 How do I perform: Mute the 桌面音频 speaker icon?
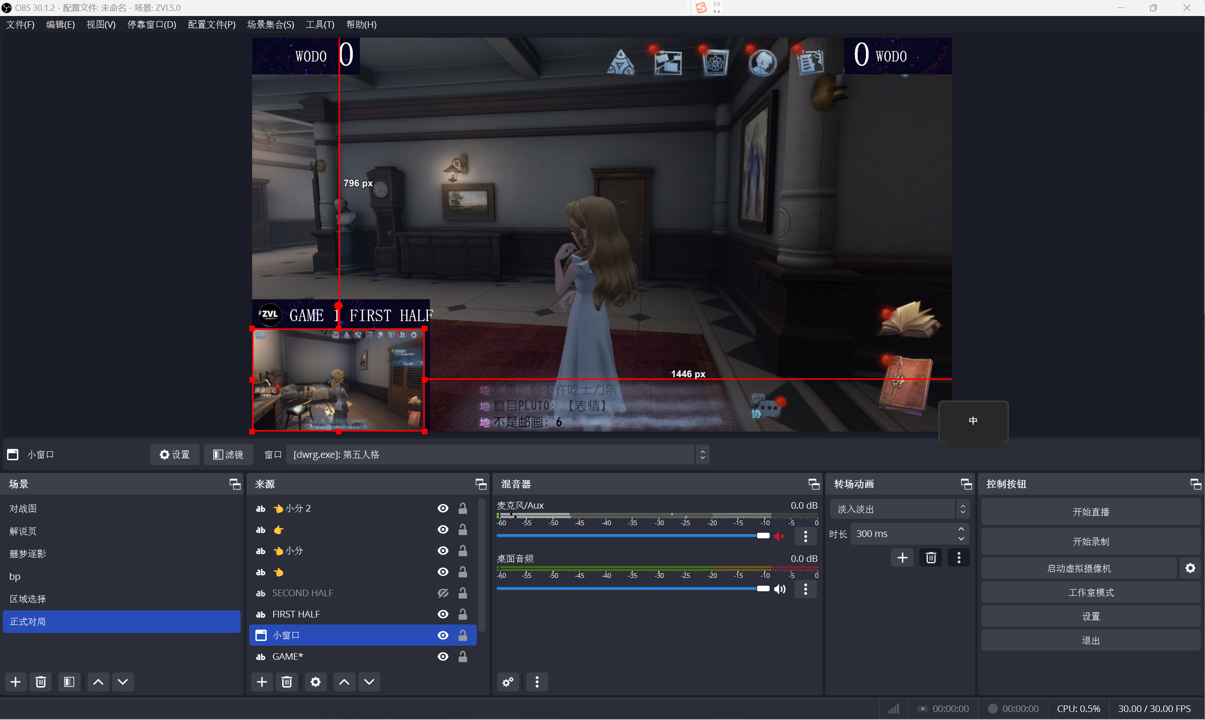[x=780, y=589]
